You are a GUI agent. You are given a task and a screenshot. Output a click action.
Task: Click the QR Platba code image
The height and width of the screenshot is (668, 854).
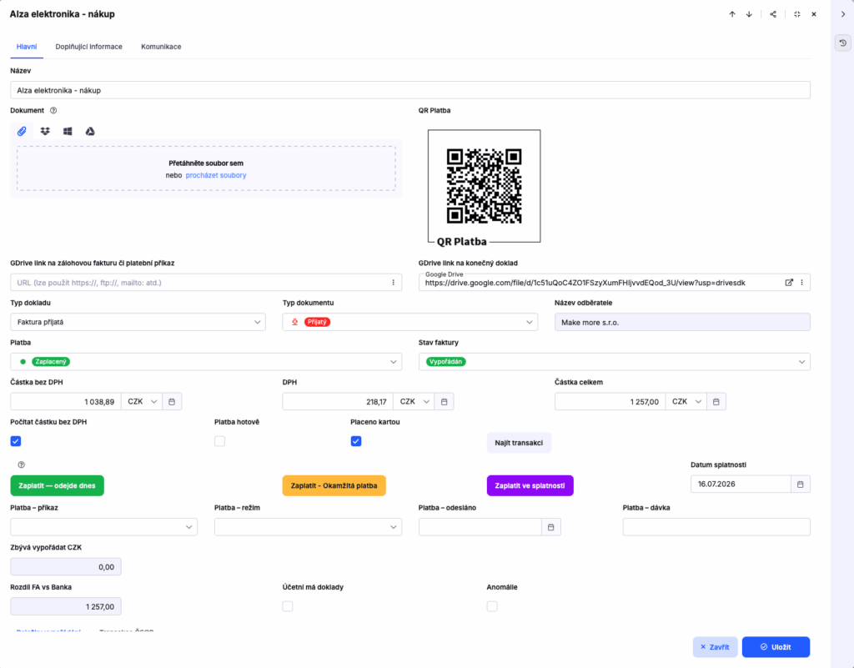tap(485, 186)
